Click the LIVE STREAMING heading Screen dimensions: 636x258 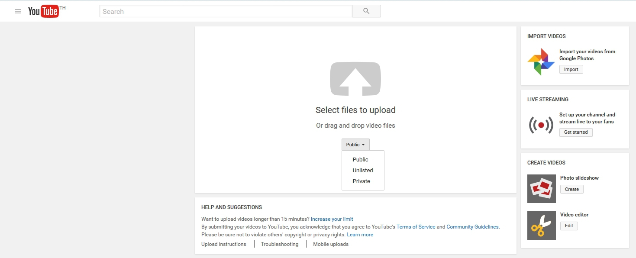[x=548, y=100]
